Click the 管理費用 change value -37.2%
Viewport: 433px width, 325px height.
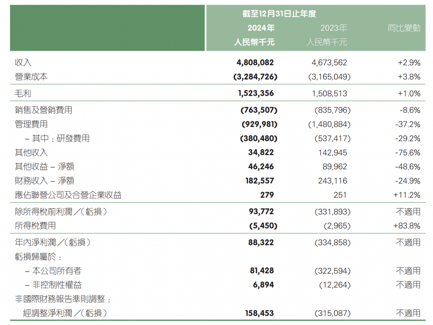[x=408, y=124]
